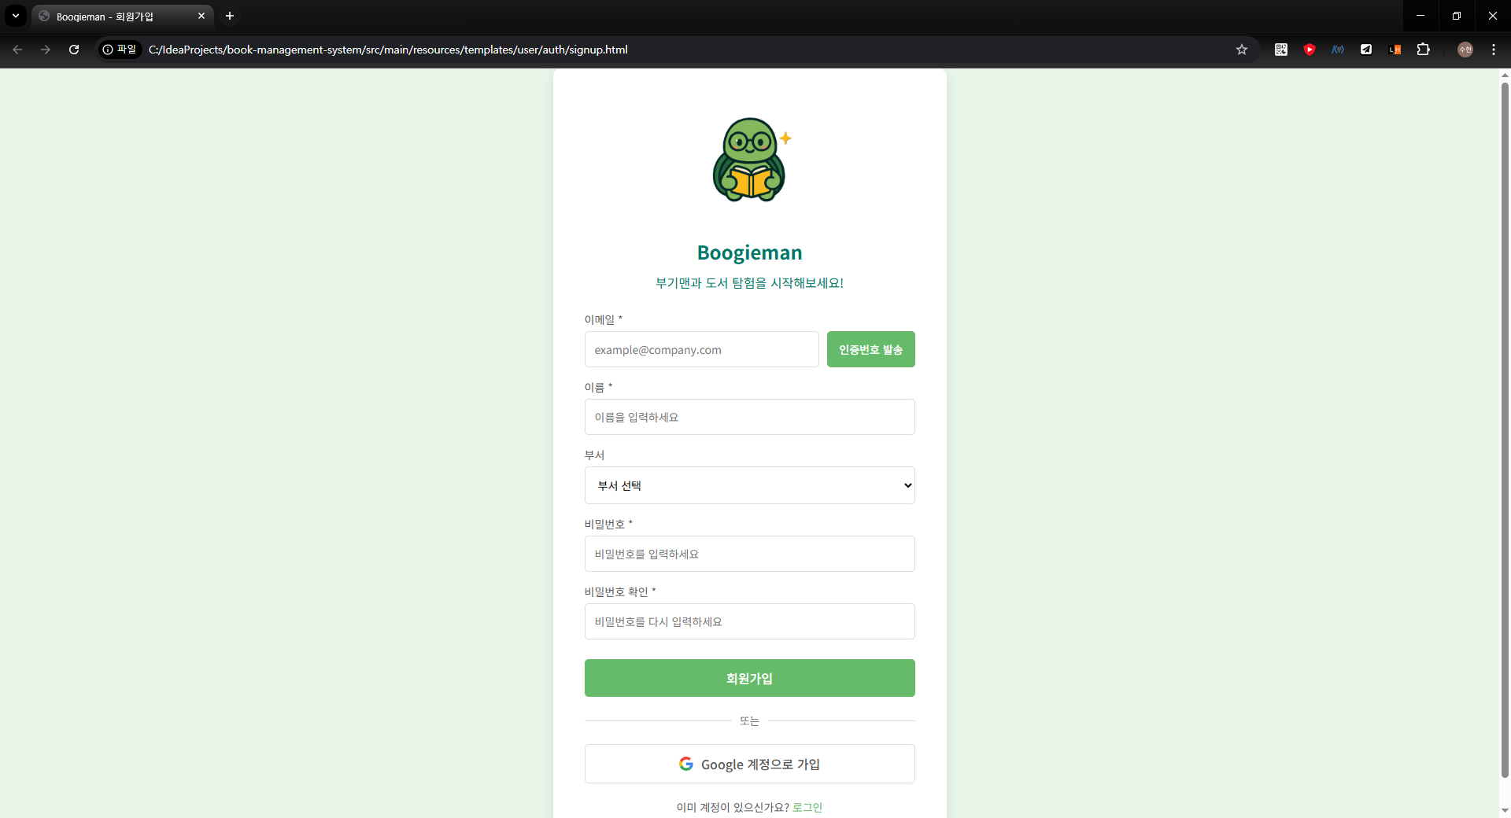This screenshot has height=818, width=1511.
Task: Reload the signup page
Action: (74, 50)
